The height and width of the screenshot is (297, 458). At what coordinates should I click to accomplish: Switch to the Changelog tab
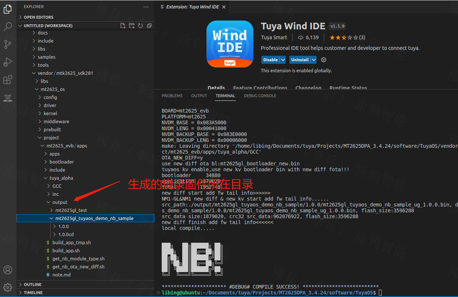[308, 88]
